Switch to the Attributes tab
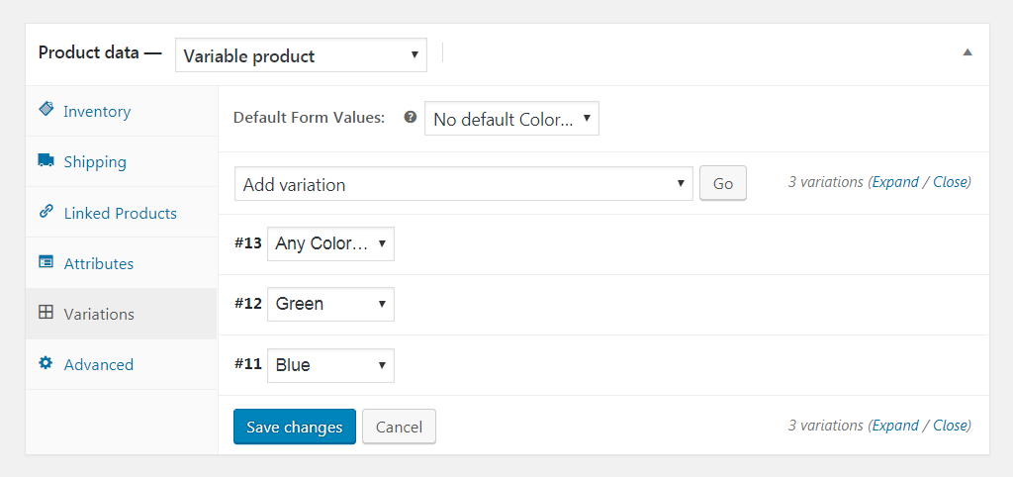 tap(99, 263)
